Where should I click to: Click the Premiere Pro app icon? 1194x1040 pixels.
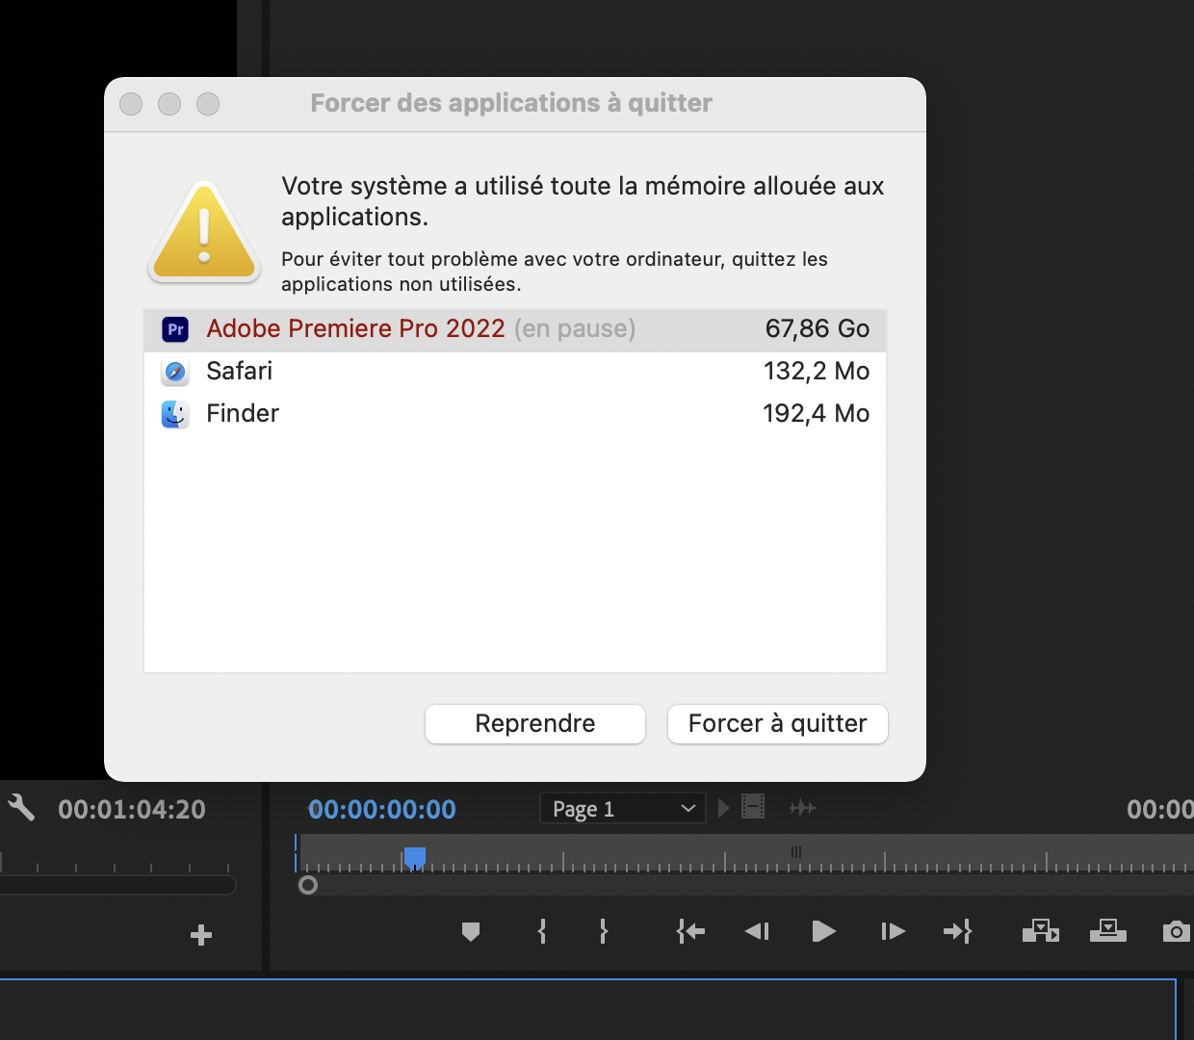click(x=175, y=329)
